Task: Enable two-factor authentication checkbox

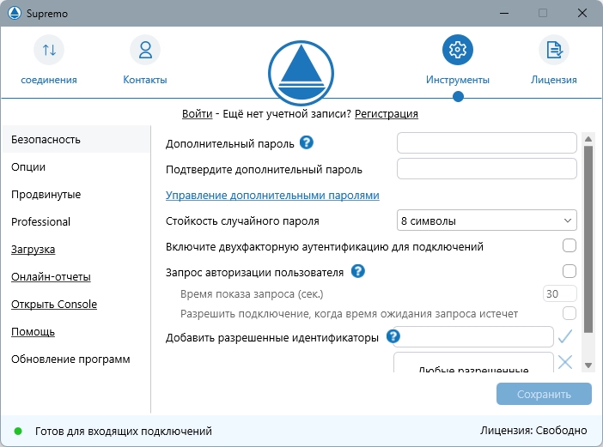Action: tap(569, 245)
